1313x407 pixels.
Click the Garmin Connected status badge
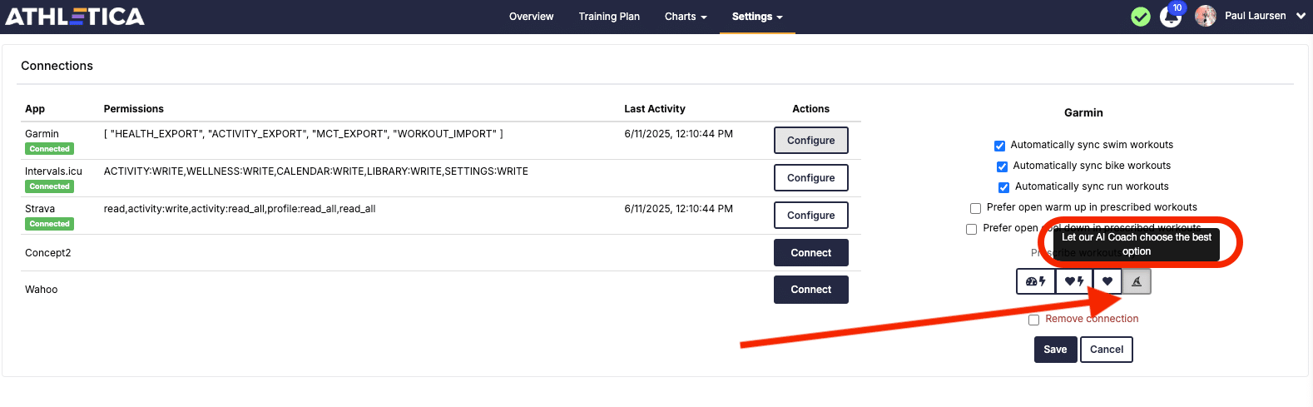(50, 149)
